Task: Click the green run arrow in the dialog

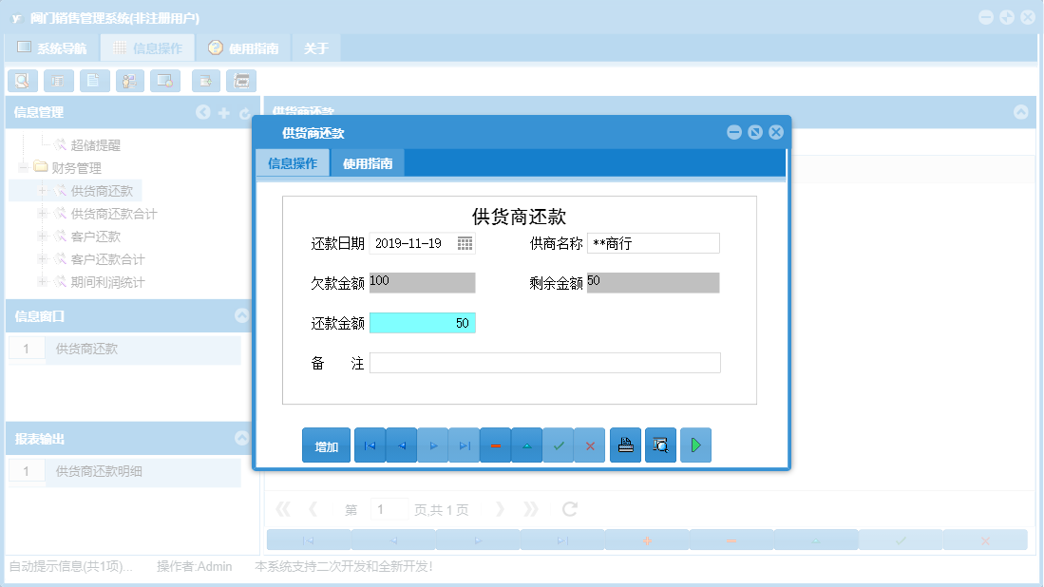Action: (695, 445)
